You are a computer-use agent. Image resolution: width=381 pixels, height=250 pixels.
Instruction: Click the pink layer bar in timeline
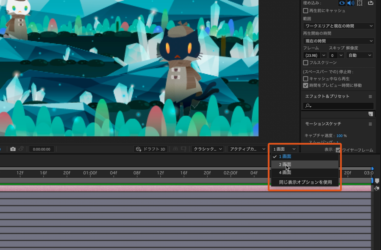tap(185, 188)
